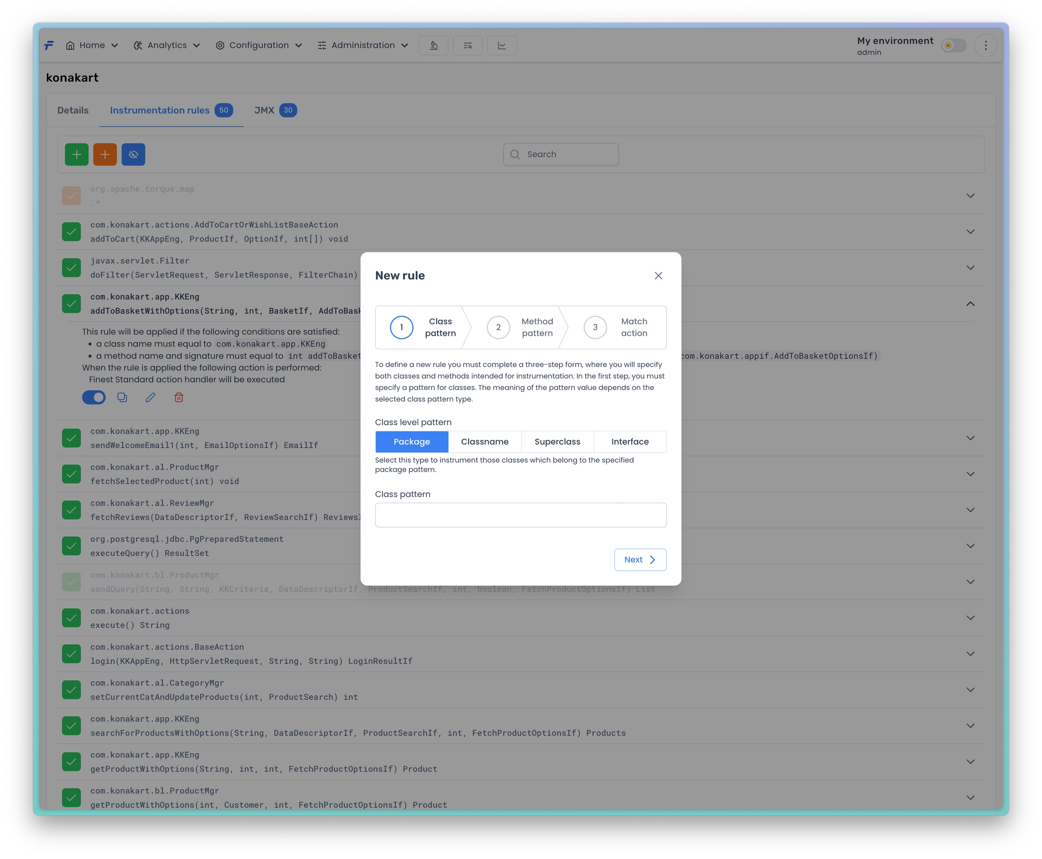Toggle checkbox for javax.servlet.Filter rule
The image size is (1042, 859).
[x=71, y=268]
